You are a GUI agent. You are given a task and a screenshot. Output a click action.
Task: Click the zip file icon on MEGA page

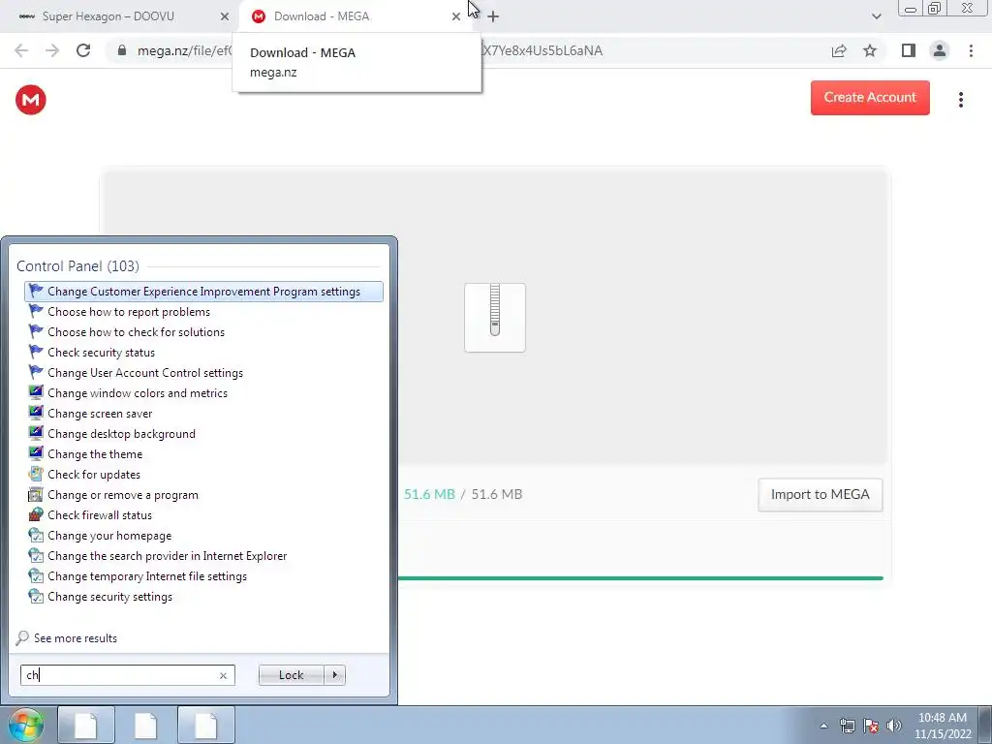[x=495, y=318]
